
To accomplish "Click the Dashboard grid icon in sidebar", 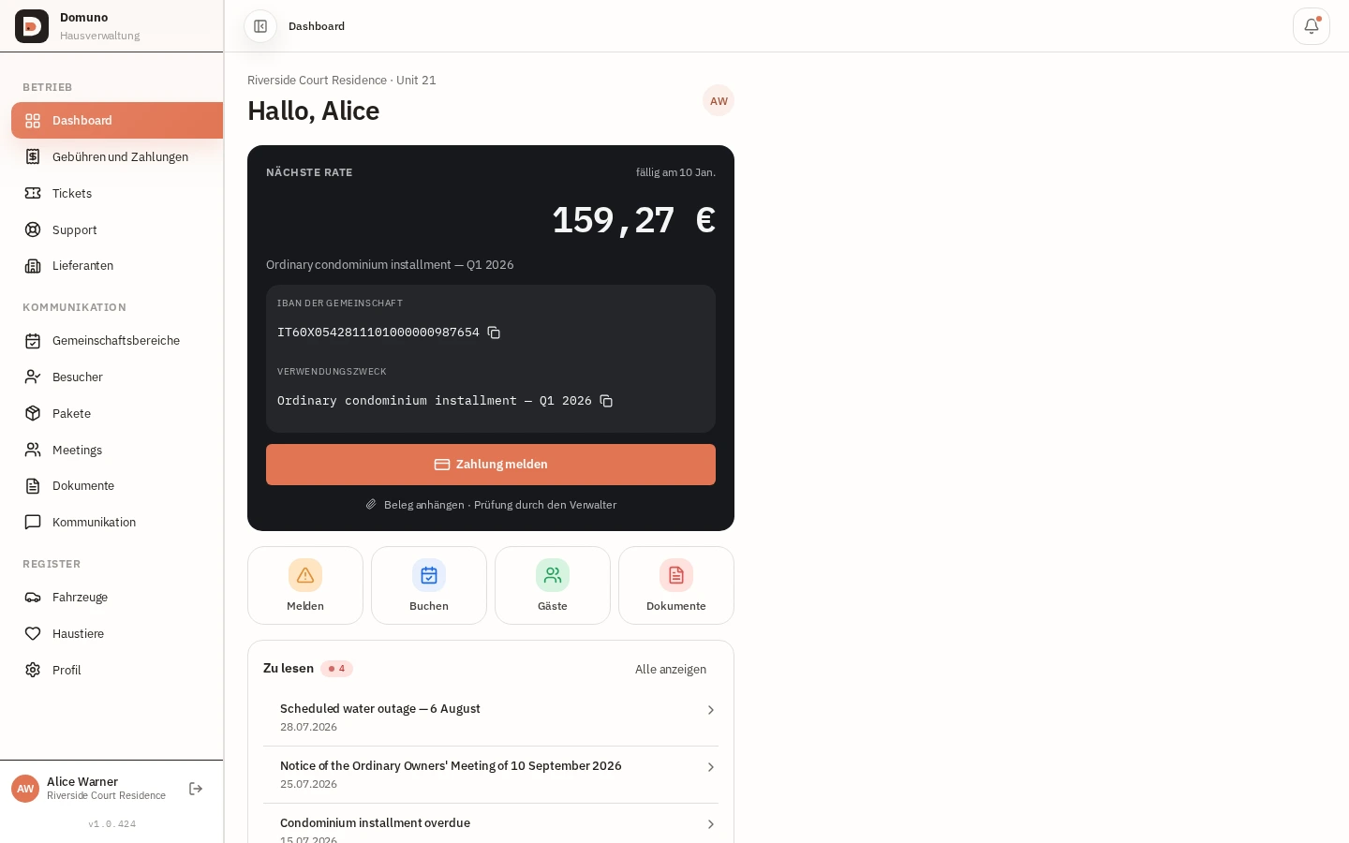I will click(x=33, y=121).
